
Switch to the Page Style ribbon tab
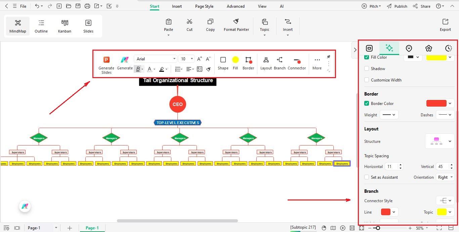[x=204, y=6]
